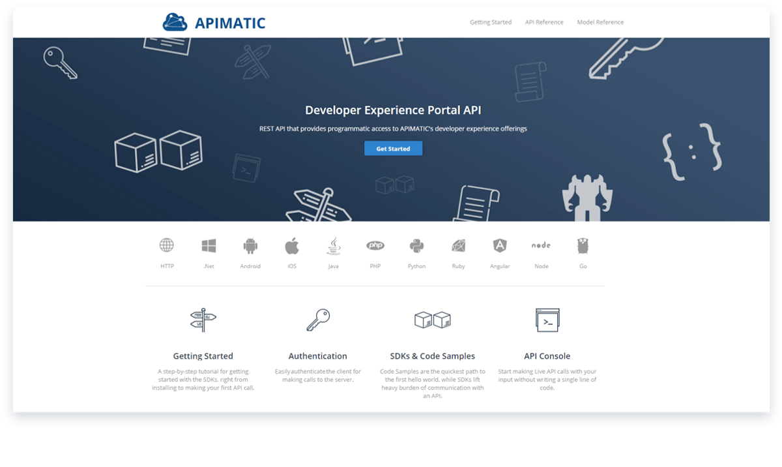The height and width of the screenshot is (467, 782).
Task: Select the Python platform icon
Action: (x=416, y=246)
